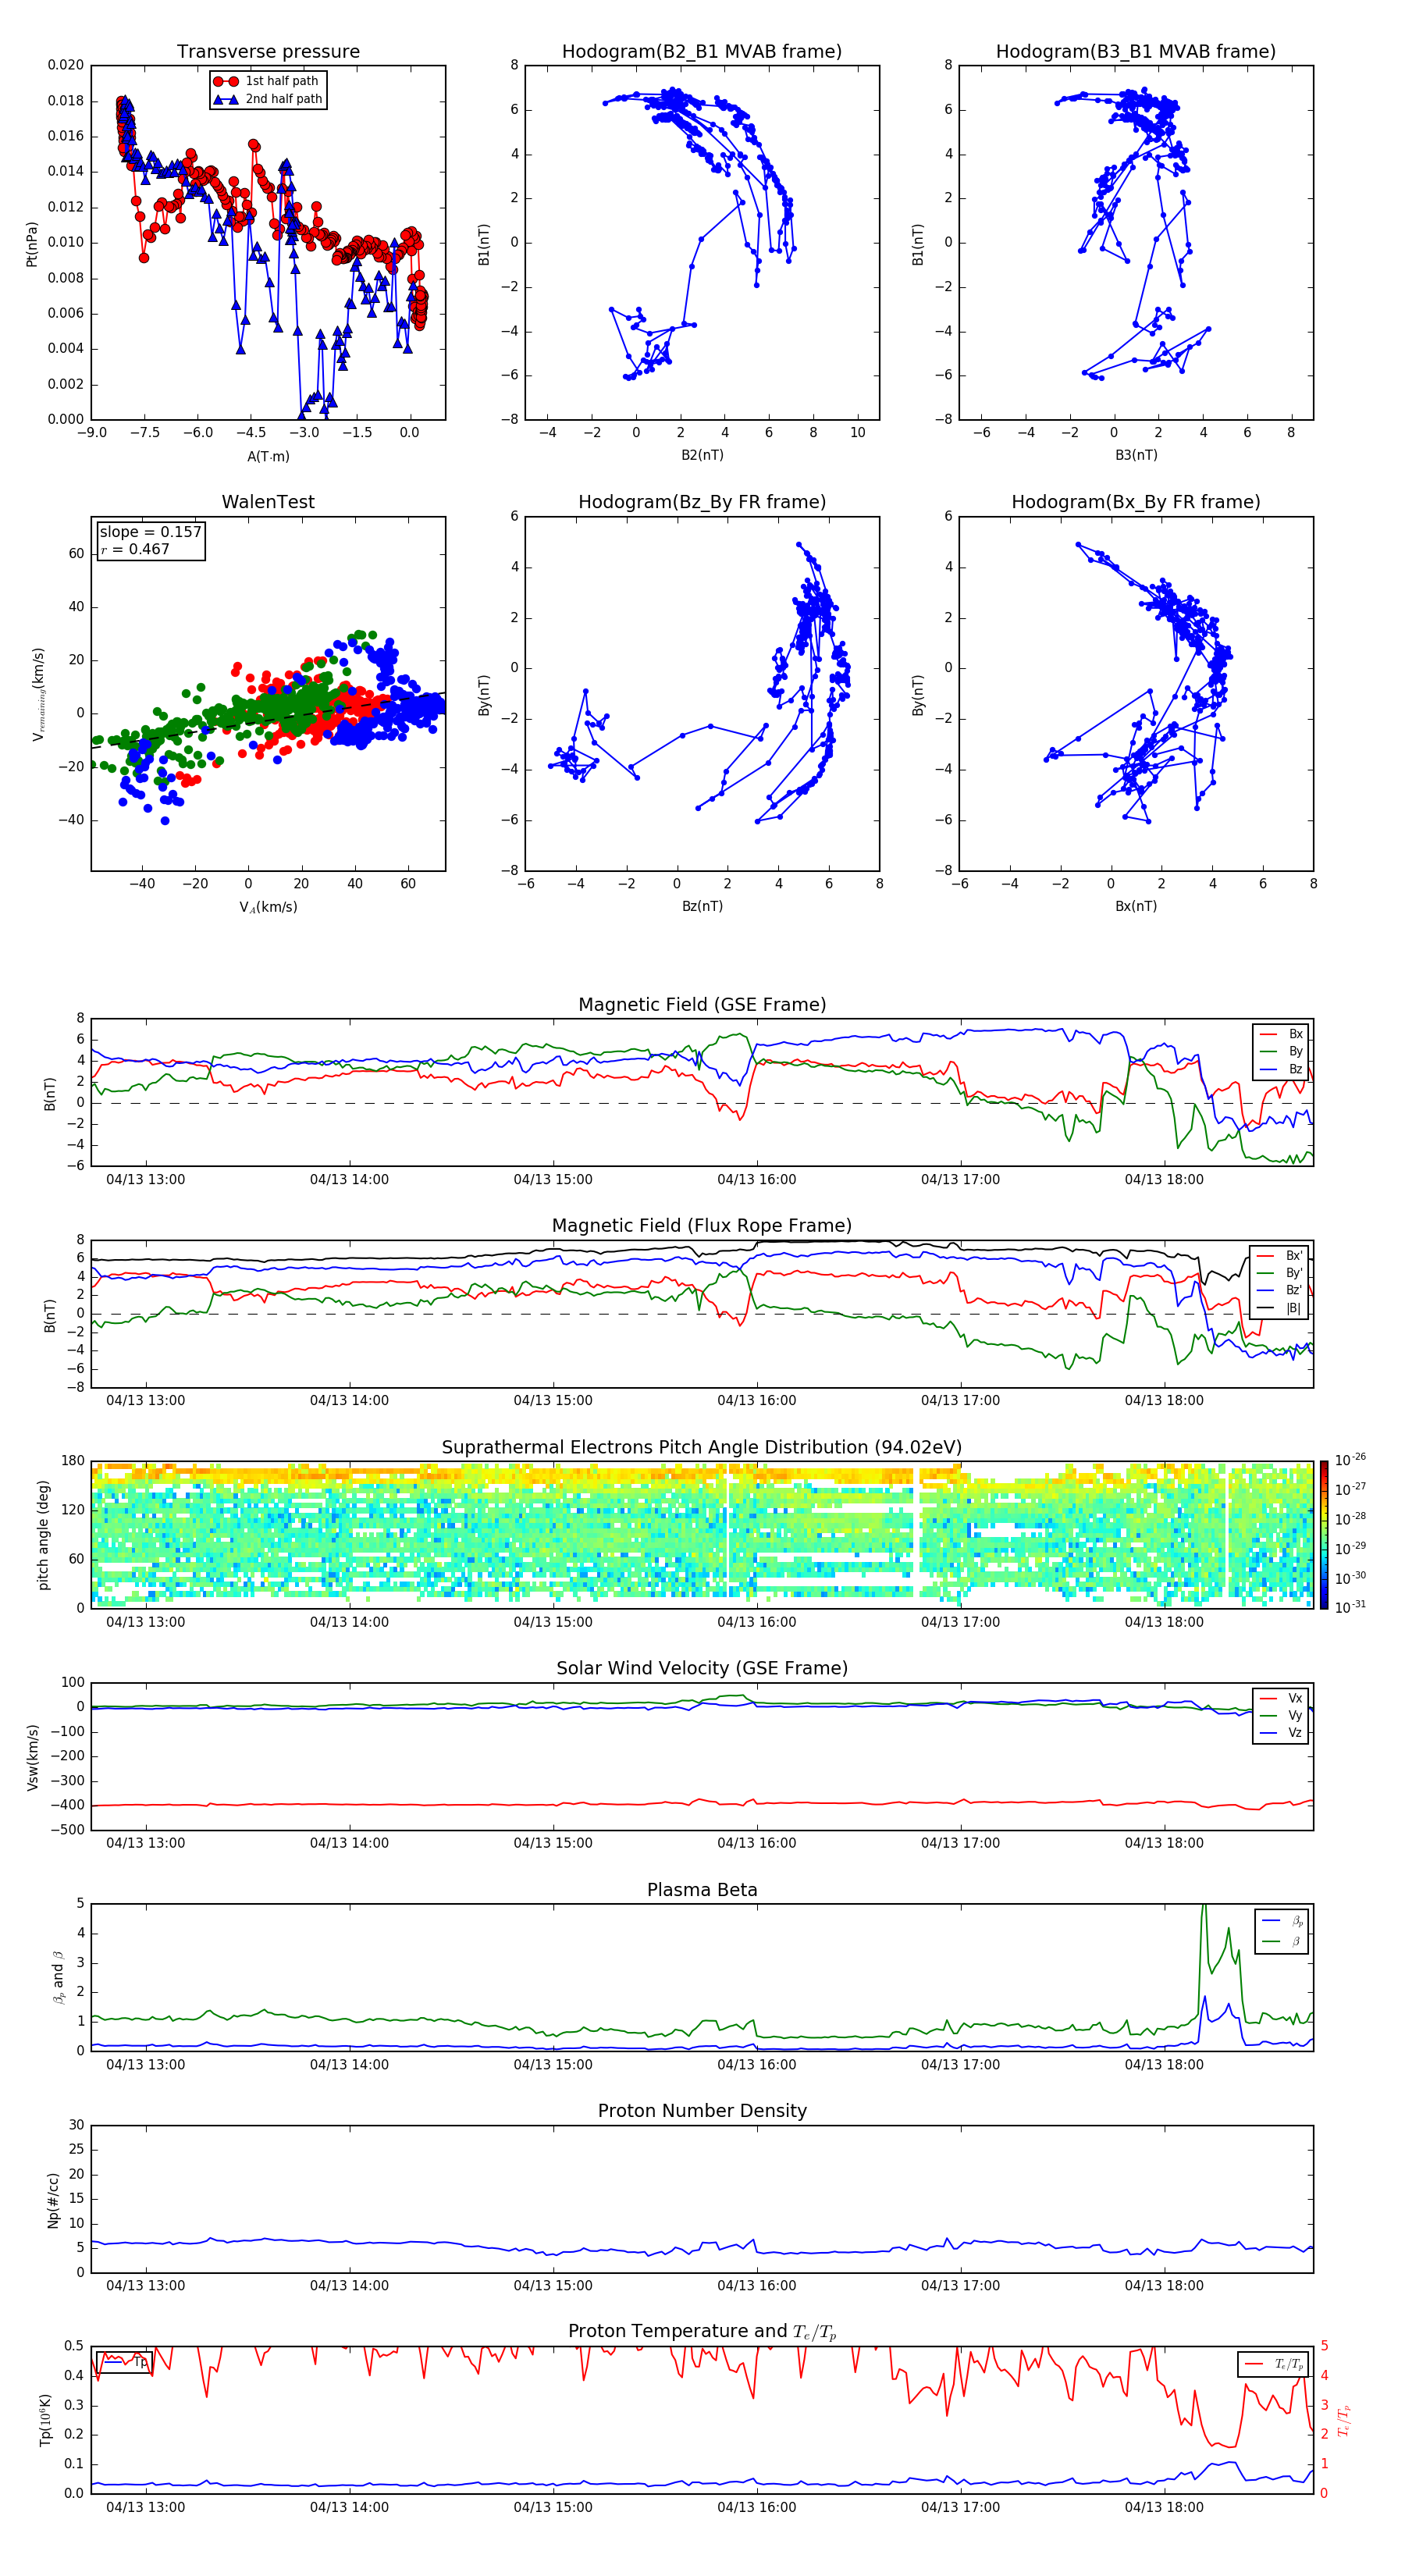Click 'Magnetic Field (Flux Rope Frame)' title
The image size is (1405, 2576).
click(x=702, y=1226)
